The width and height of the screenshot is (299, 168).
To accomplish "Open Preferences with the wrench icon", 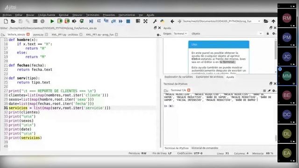I will click(155, 21).
